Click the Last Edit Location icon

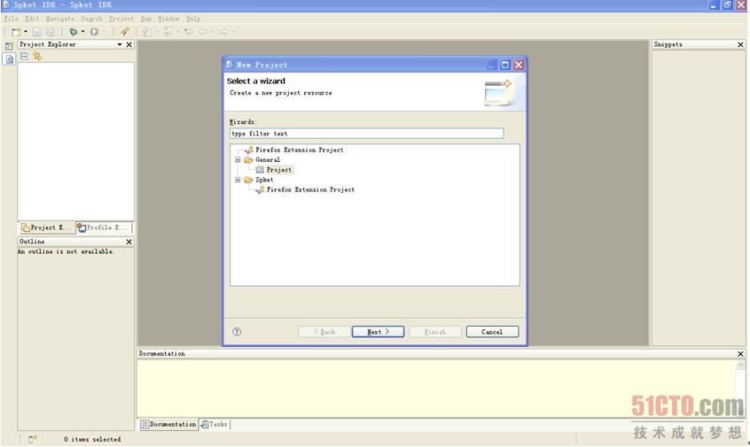point(189,32)
